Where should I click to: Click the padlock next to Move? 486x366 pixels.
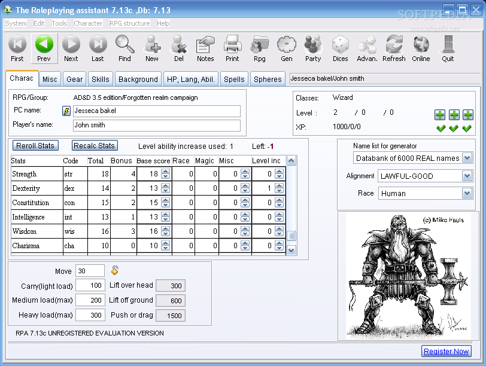click(115, 270)
